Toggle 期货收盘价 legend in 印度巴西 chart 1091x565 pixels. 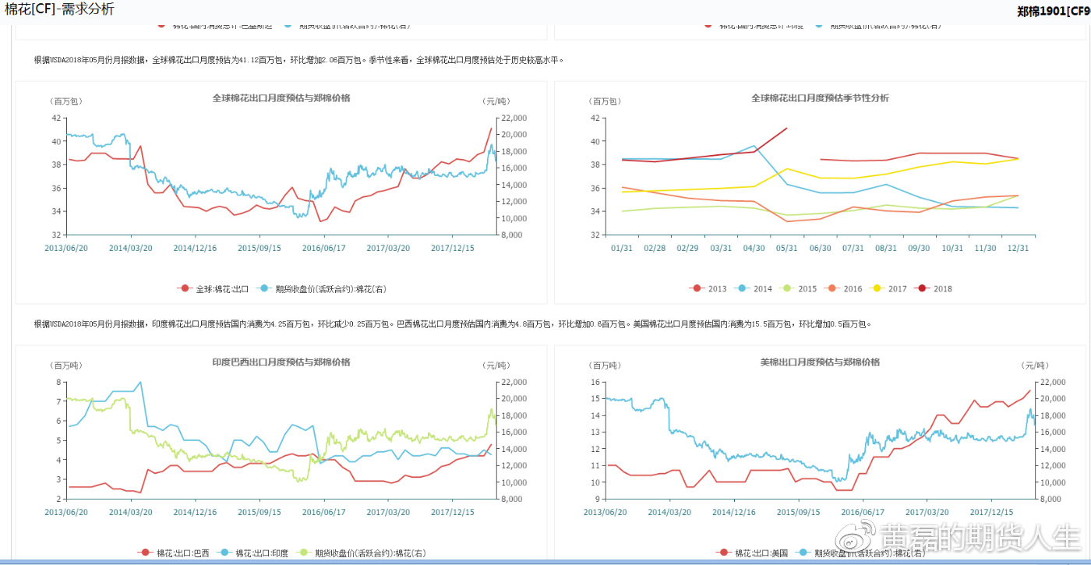coord(361,553)
